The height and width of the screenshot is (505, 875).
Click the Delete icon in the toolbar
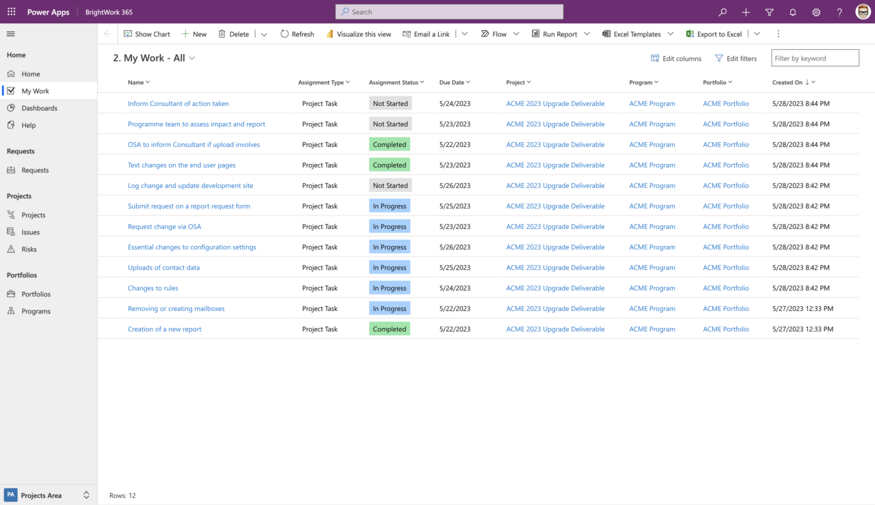pos(234,33)
